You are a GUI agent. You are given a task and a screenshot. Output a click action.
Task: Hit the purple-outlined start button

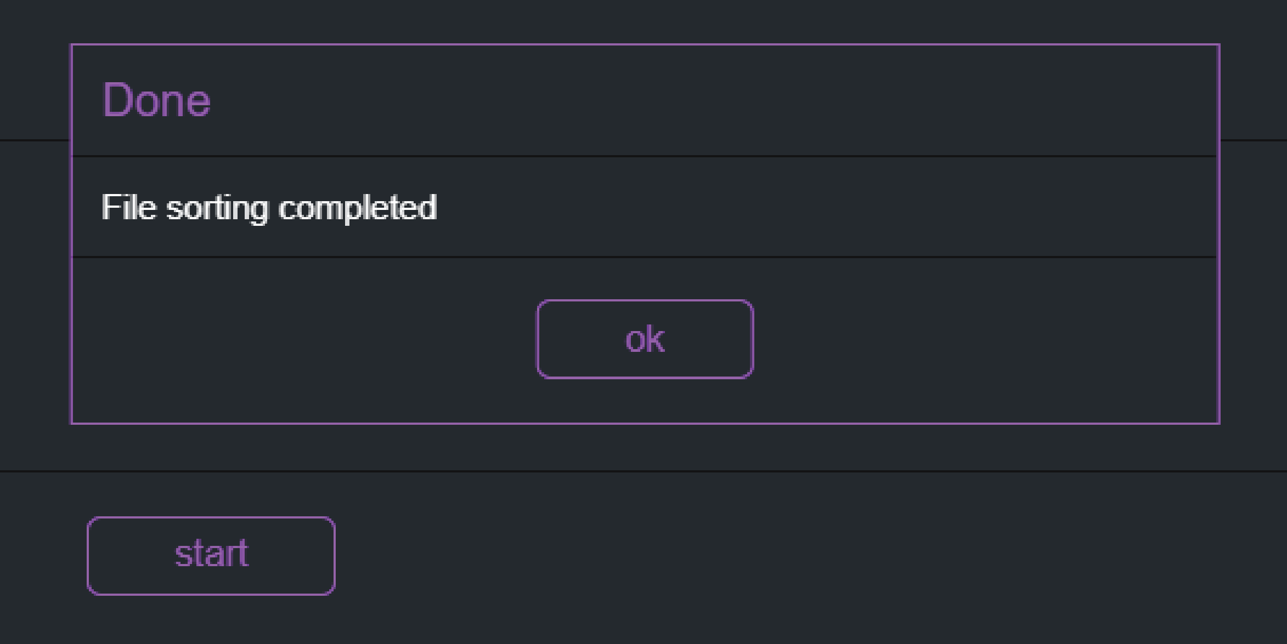pyautogui.click(x=211, y=555)
